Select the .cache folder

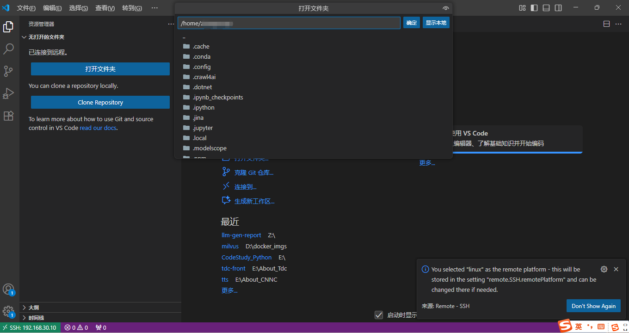tap(314, 46)
